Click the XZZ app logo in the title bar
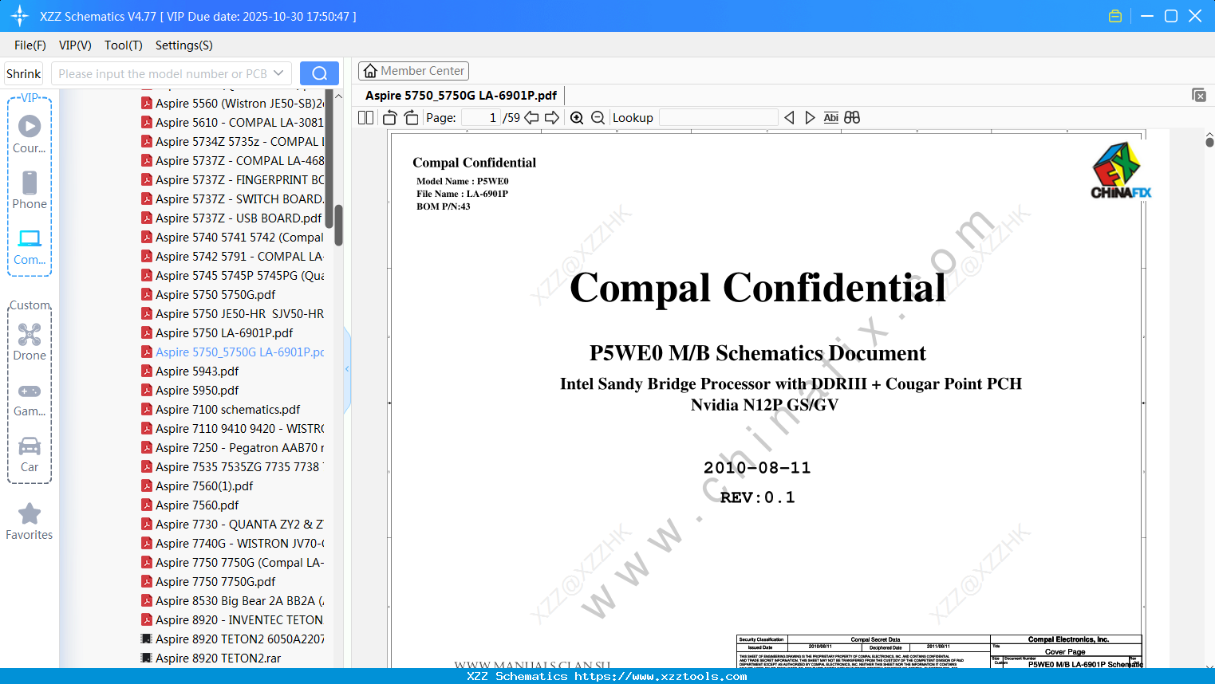 tap(20, 16)
